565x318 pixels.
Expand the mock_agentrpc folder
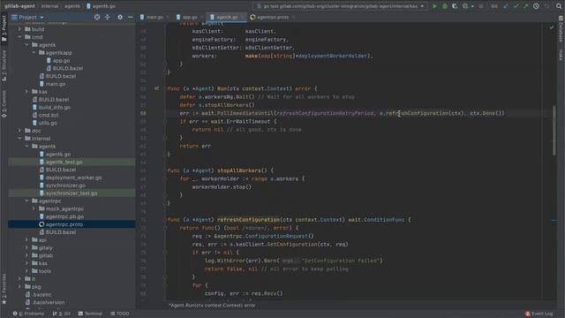coord(34,208)
